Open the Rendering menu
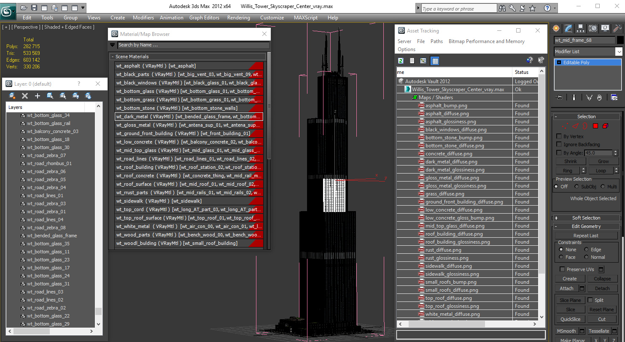The image size is (625, 342). (x=238, y=18)
